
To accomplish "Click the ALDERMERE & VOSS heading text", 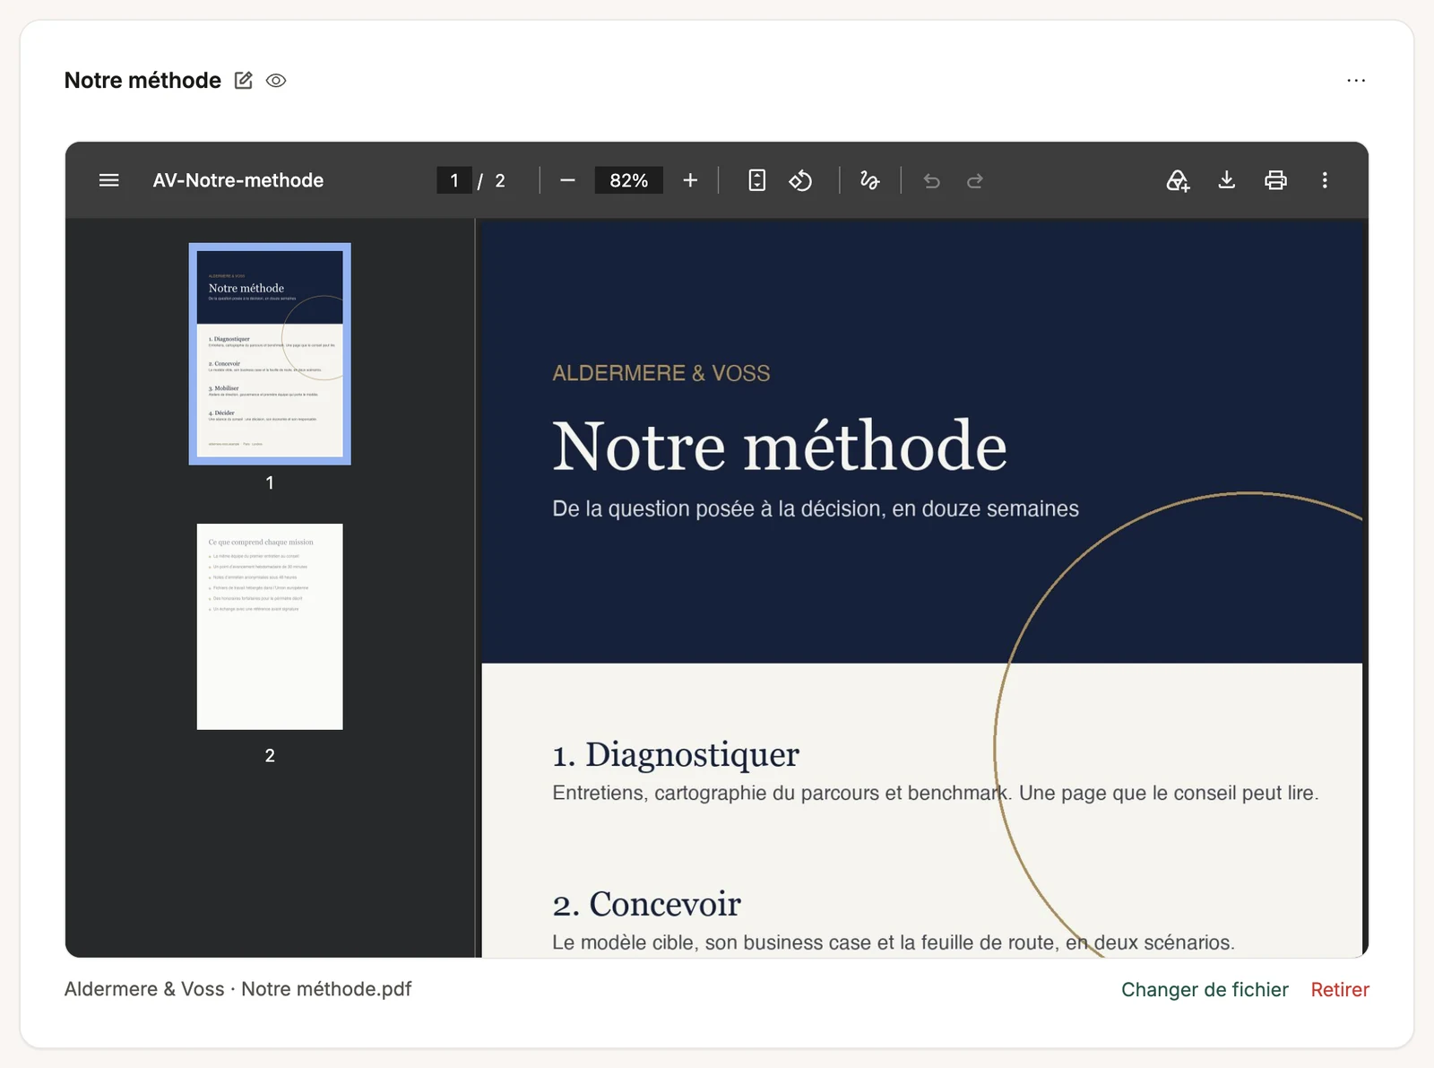I will (x=661, y=373).
